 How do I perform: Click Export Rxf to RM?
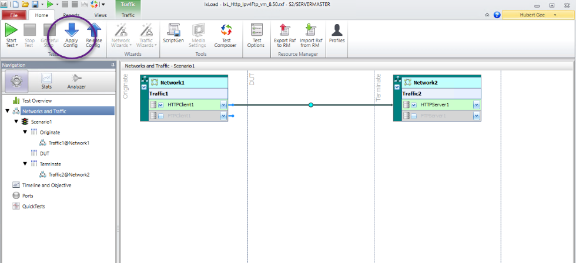285,31
